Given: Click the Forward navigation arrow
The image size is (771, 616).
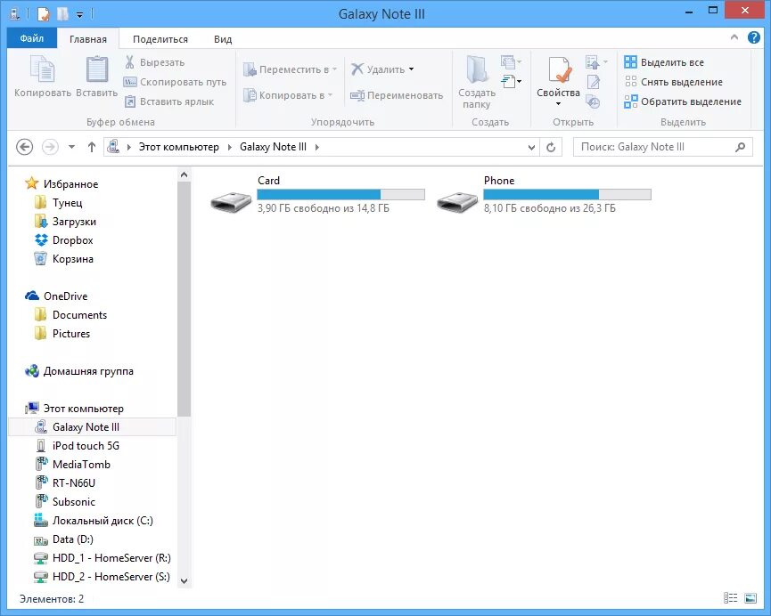Looking at the screenshot, I should [x=50, y=147].
